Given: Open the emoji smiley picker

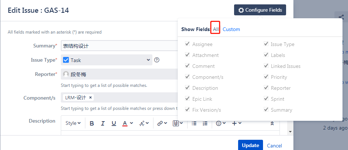Looking at the screenshot, I should [221, 123].
